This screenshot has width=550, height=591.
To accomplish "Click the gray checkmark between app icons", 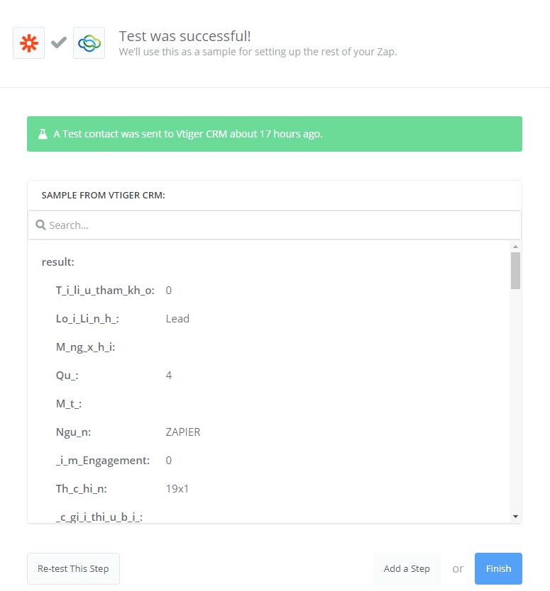I will (59, 43).
